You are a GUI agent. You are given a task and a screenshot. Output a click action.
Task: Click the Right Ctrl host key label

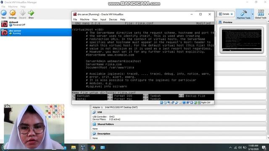[206, 102]
